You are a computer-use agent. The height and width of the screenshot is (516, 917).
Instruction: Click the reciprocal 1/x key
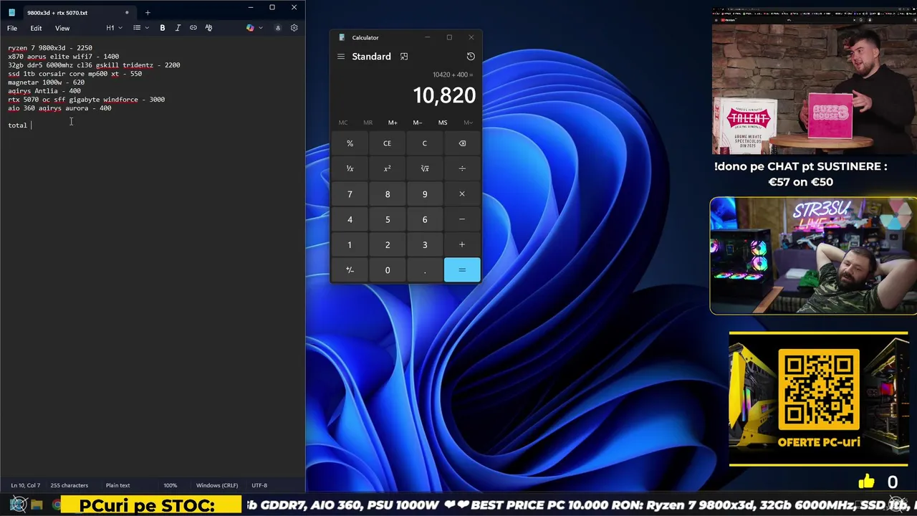tap(350, 168)
